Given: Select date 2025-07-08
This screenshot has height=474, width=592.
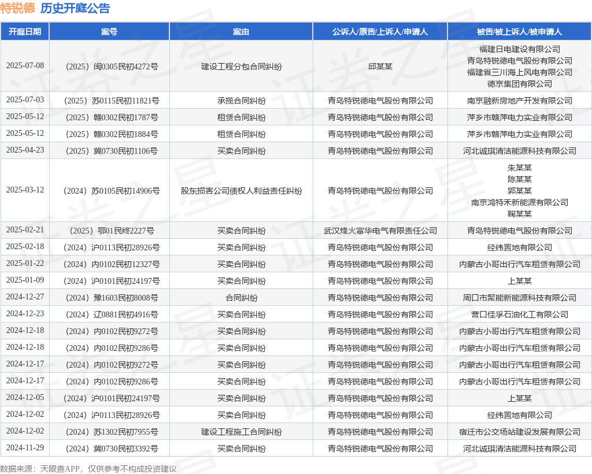Looking at the screenshot, I should [25, 66].
